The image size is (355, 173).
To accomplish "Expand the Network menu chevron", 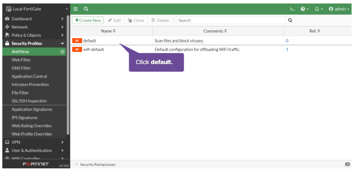I will point(62,27).
